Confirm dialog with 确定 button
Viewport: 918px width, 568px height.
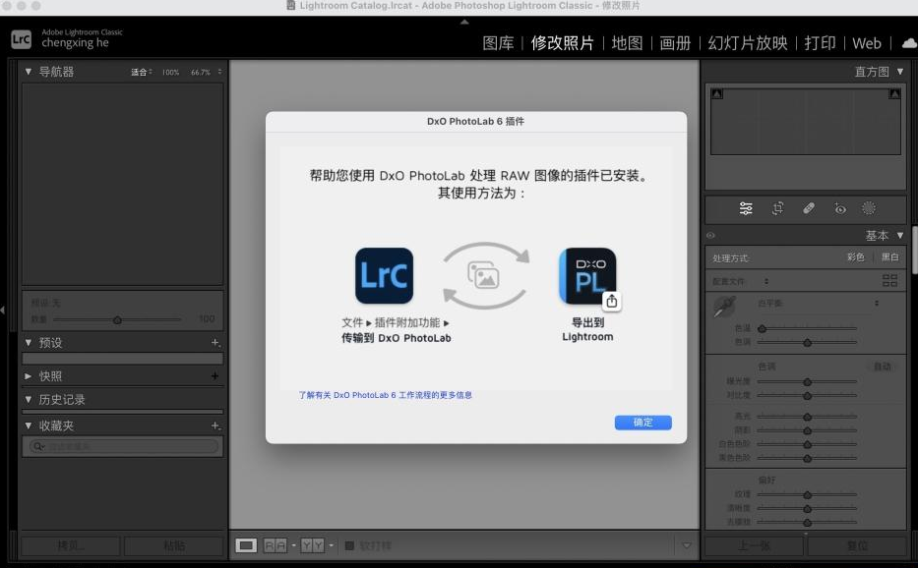[x=643, y=423]
